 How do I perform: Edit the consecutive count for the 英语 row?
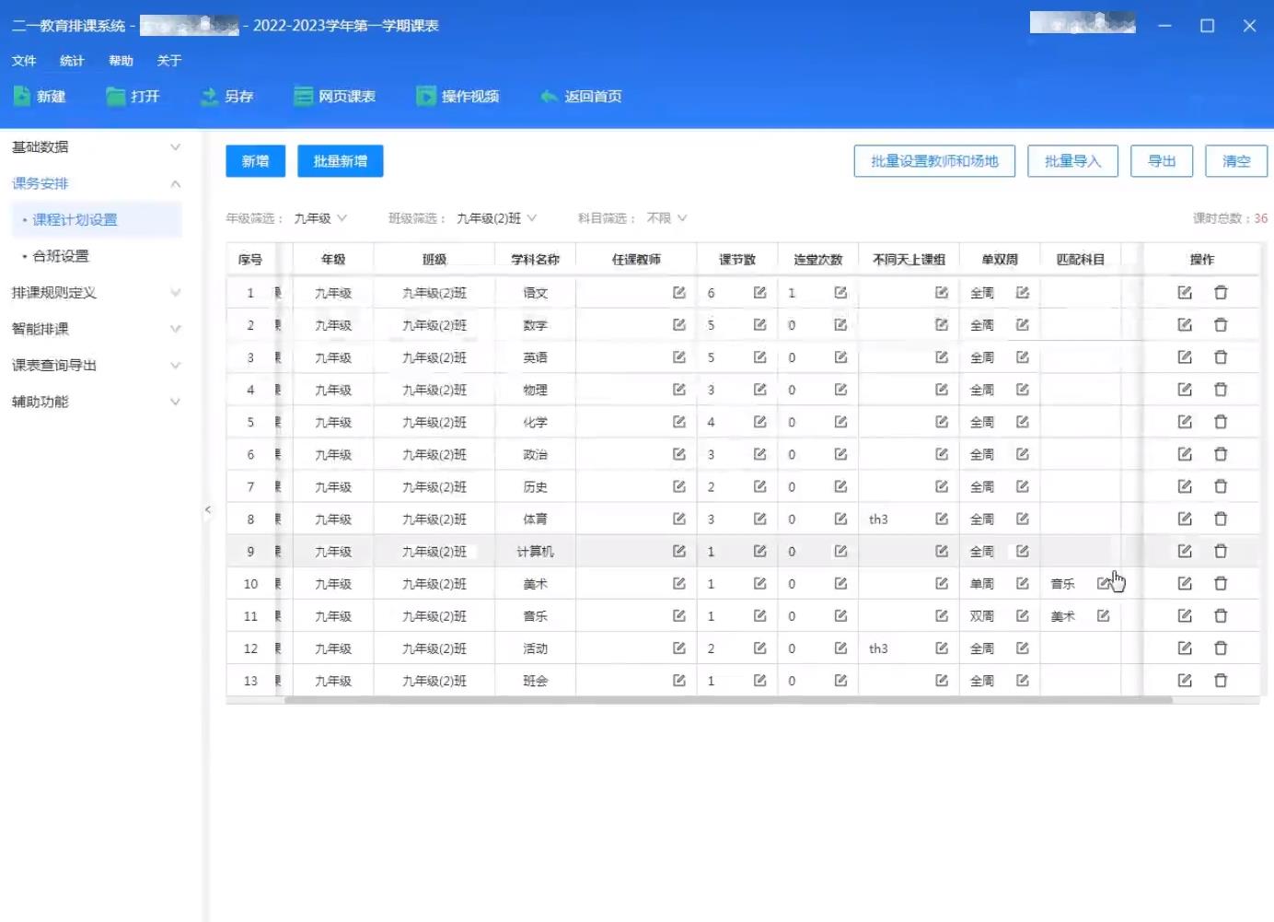[x=840, y=357]
